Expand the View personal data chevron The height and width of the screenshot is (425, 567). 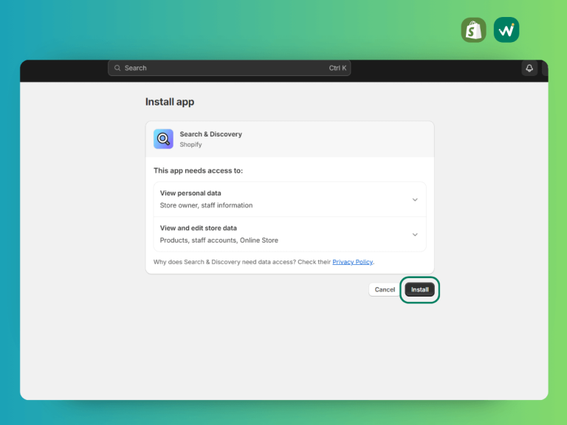(x=415, y=199)
